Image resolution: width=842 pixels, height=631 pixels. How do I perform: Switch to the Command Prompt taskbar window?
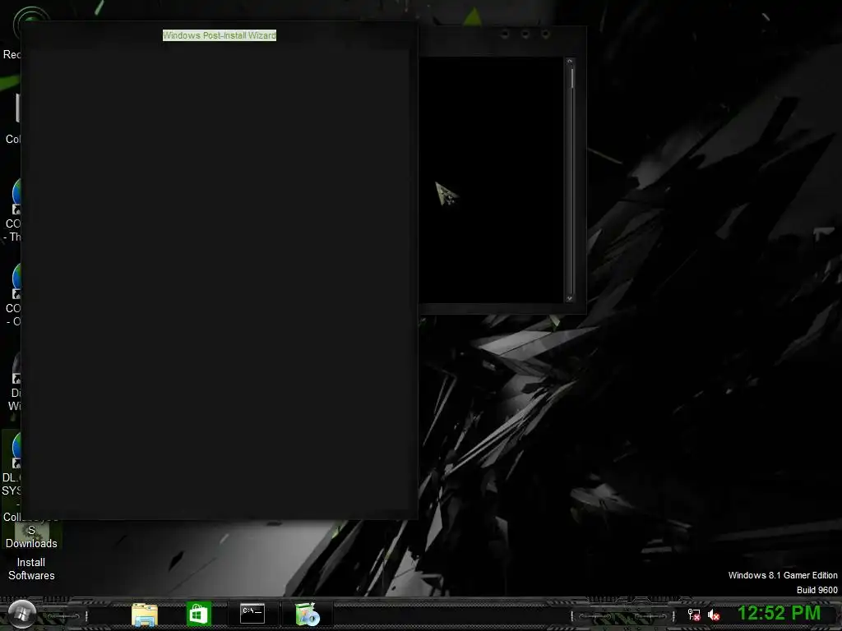click(252, 614)
